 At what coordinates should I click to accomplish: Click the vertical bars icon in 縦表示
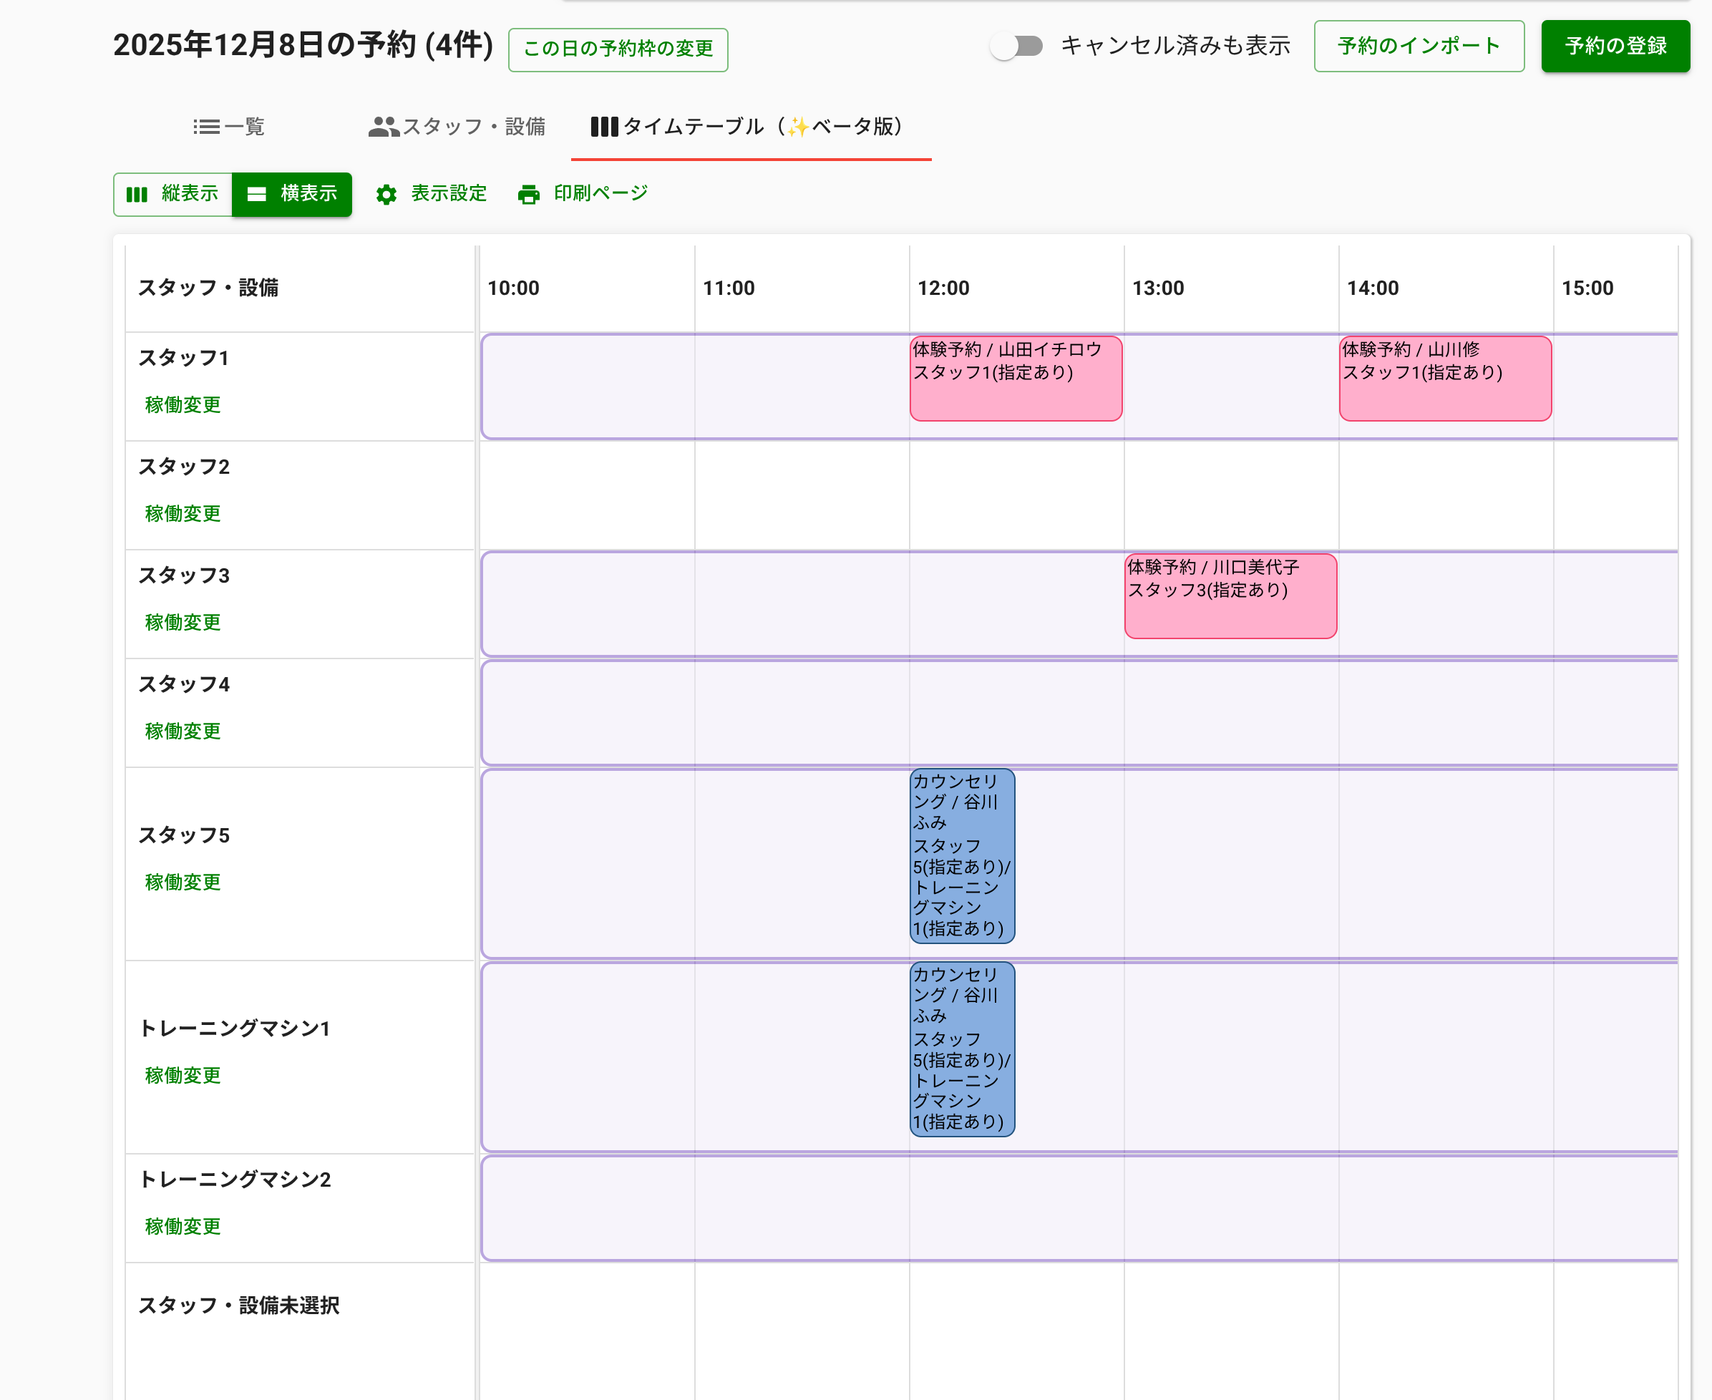pos(137,195)
